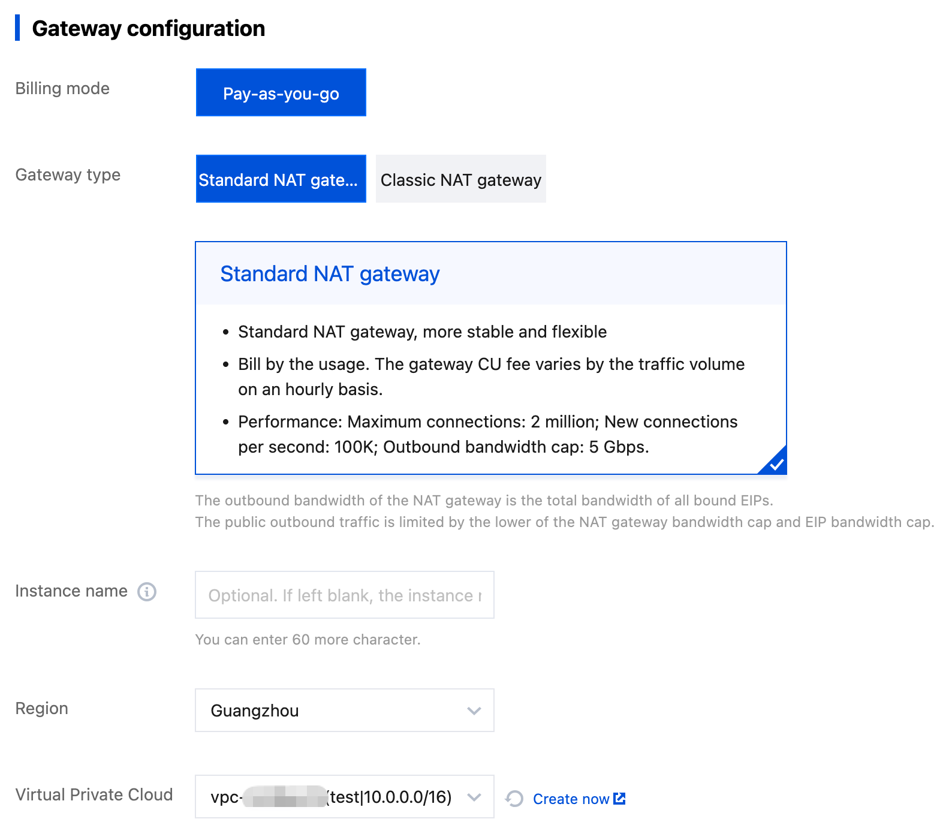Click the Standard NAT gateway card heading
Viewport: 946px width, 825px height.
[330, 274]
